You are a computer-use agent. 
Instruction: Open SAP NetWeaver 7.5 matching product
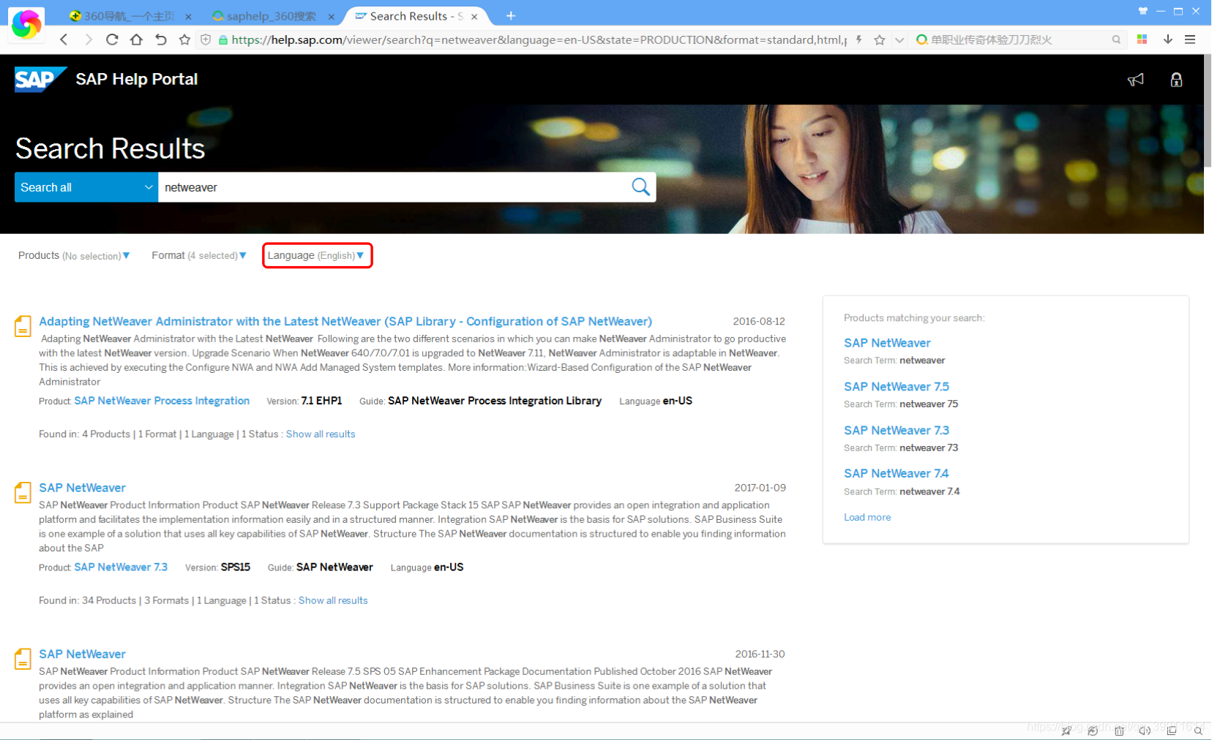coord(897,387)
